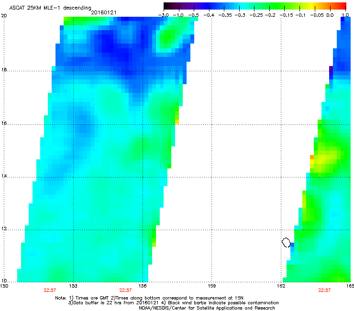Click the latitude axis label '14'

point(4,176)
